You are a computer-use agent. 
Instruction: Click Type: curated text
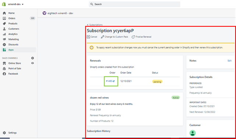(196, 87)
